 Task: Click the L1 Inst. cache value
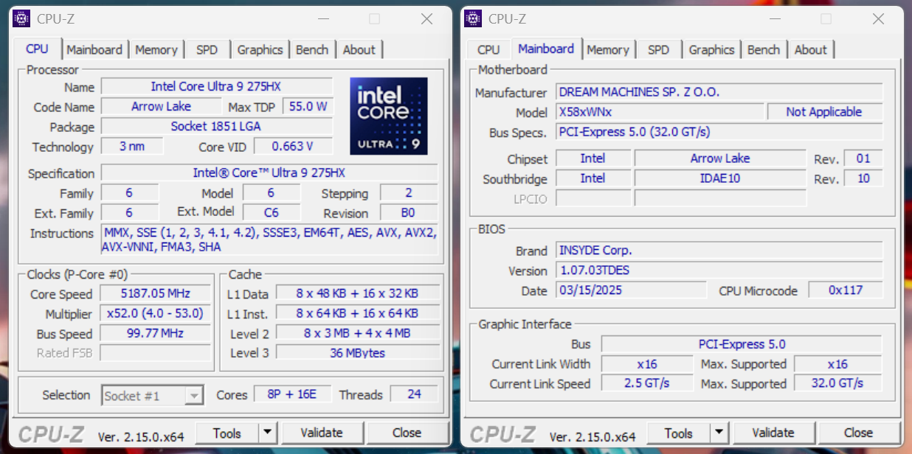click(357, 314)
